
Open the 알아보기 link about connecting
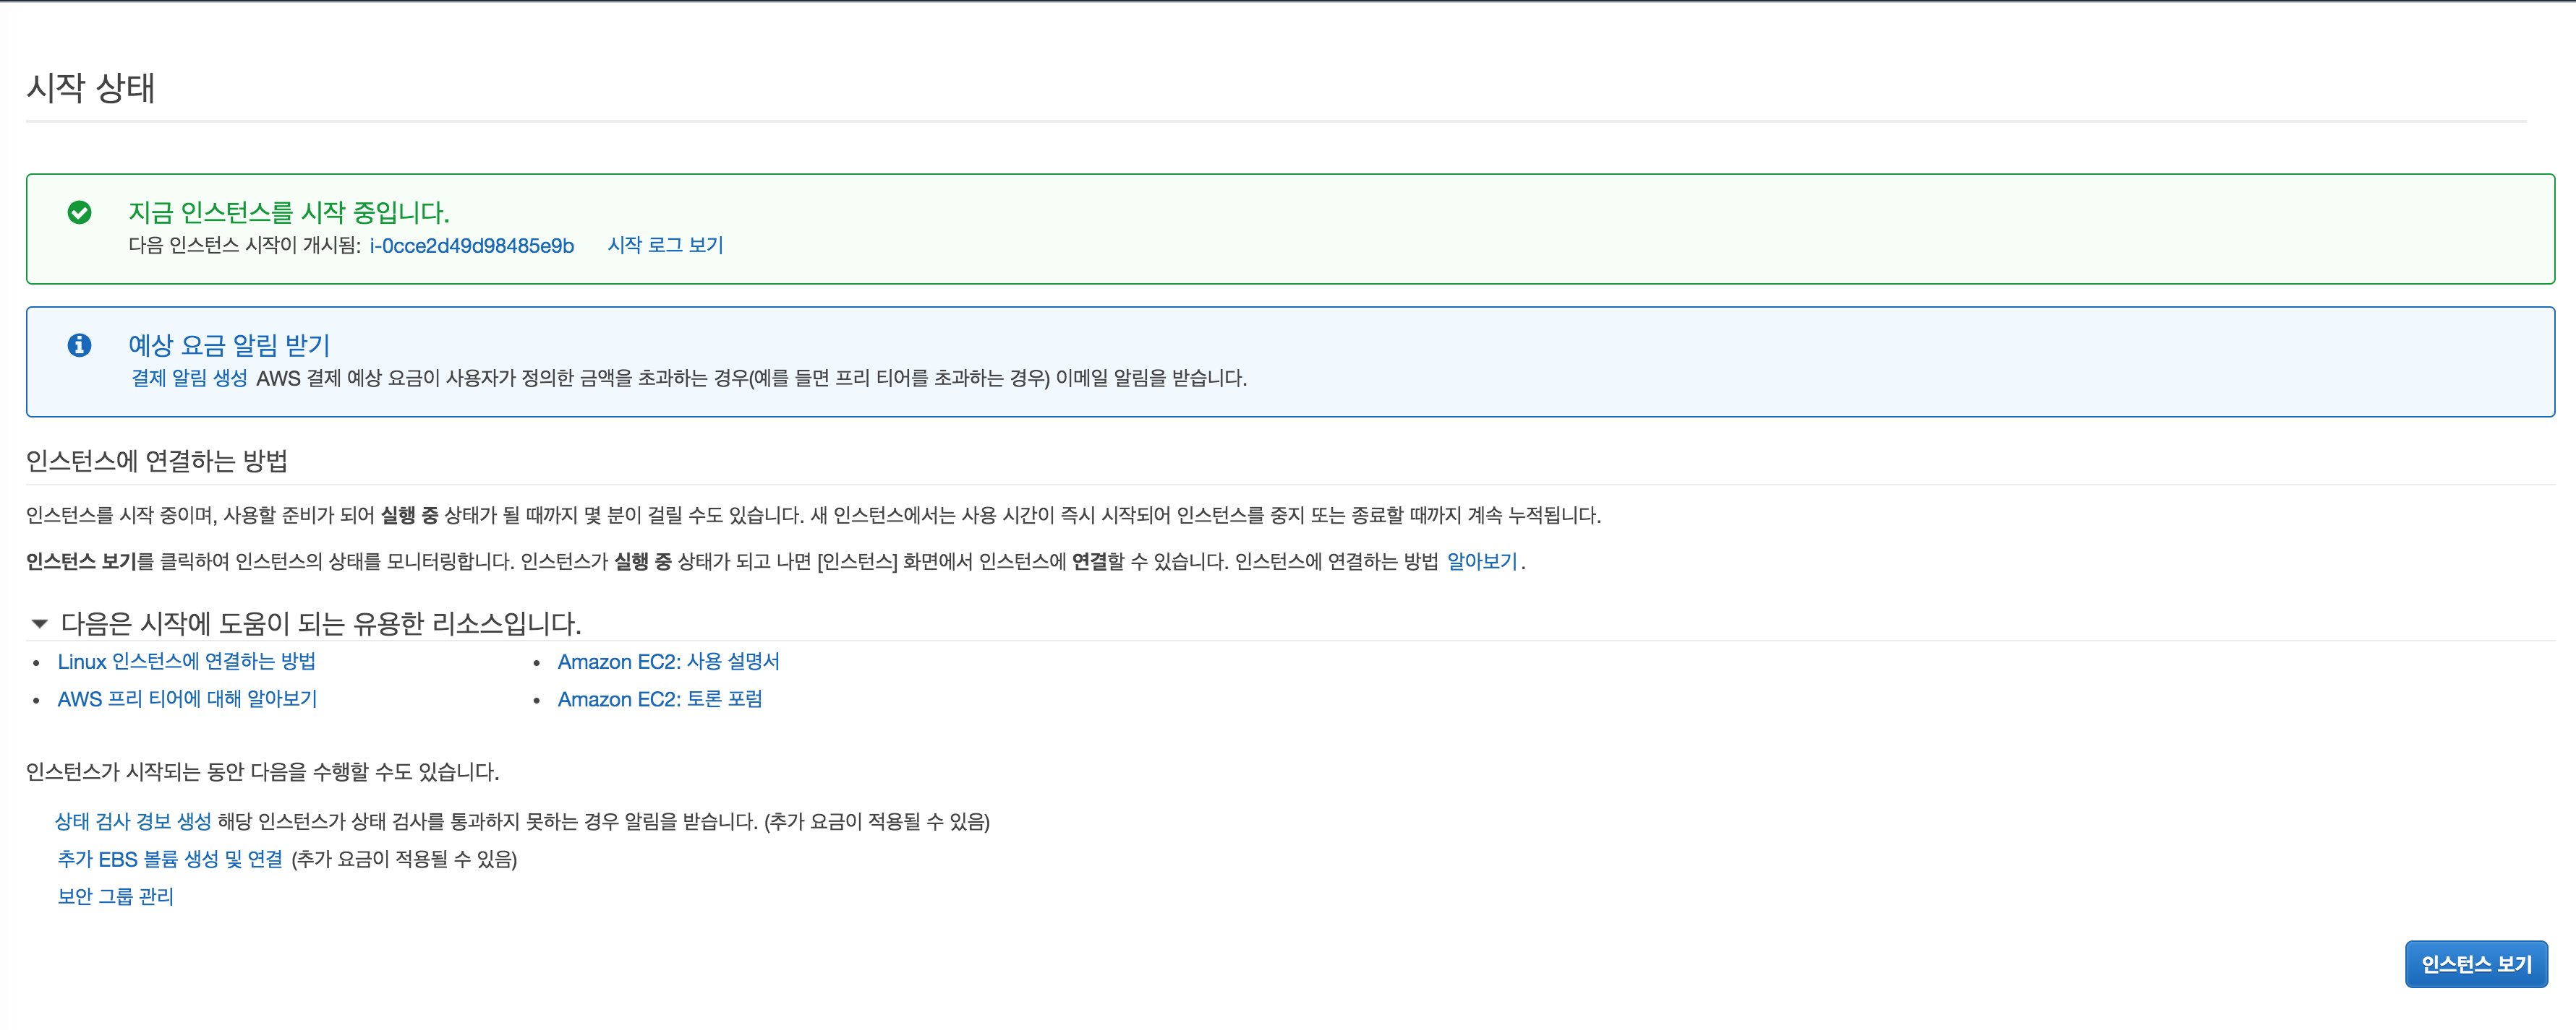click(1482, 561)
